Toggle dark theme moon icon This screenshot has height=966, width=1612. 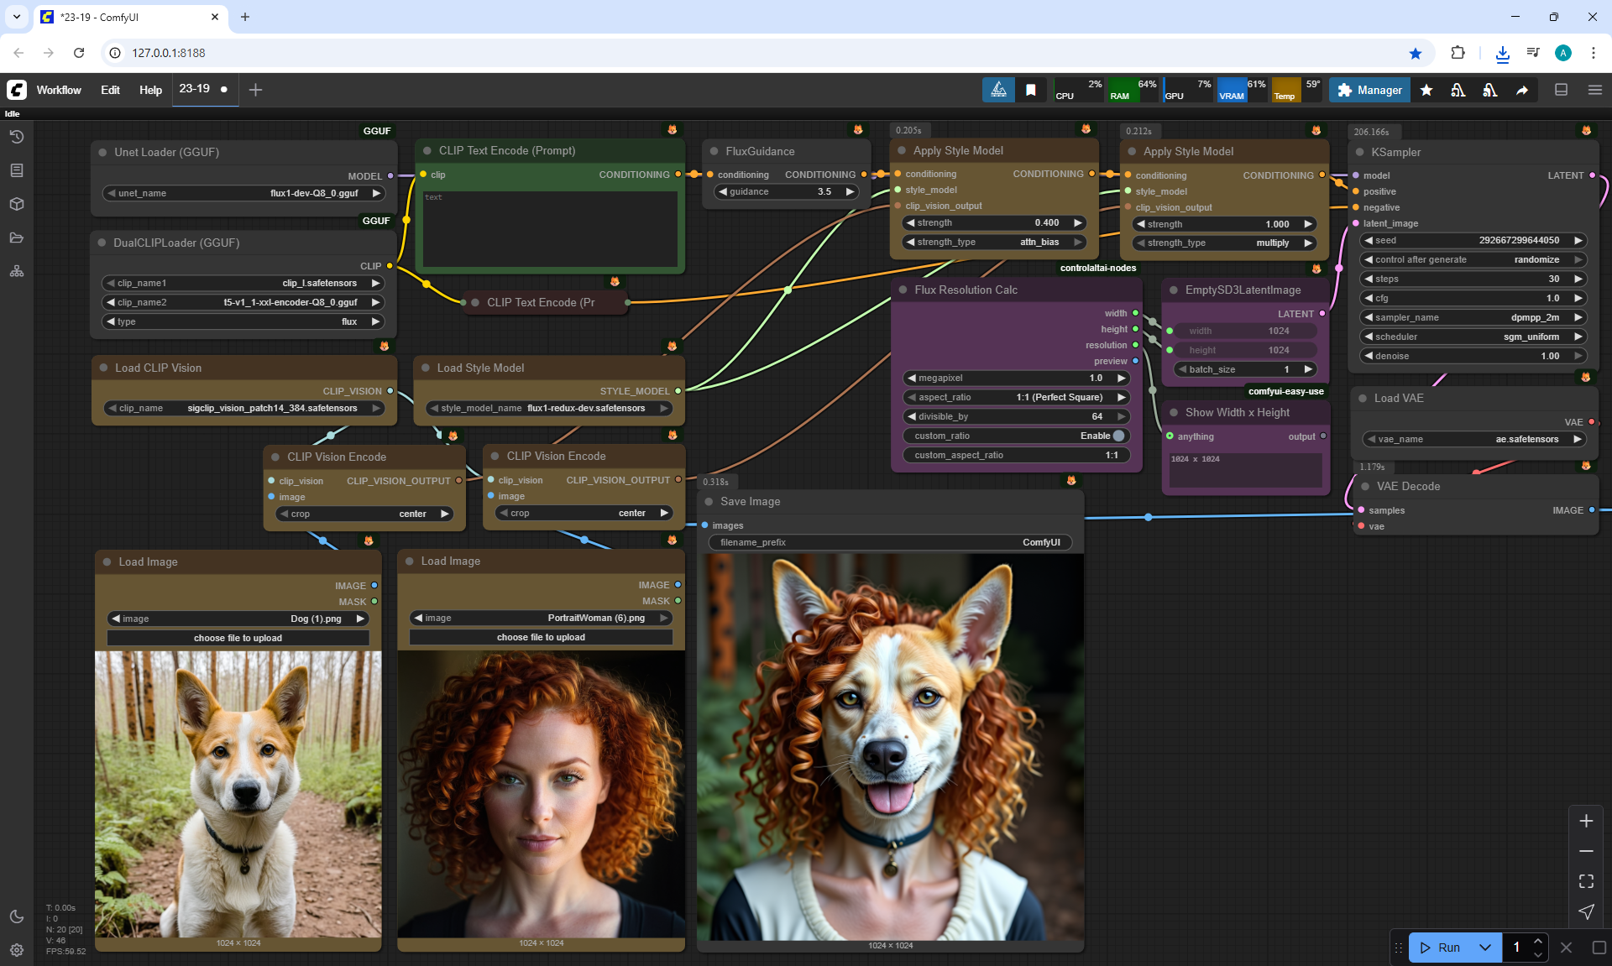point(17,916)
